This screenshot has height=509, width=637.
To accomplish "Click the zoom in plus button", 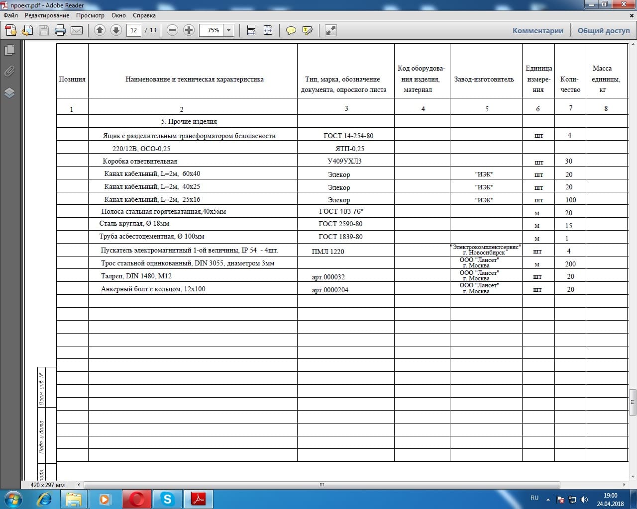I will [x=189, y=30].
